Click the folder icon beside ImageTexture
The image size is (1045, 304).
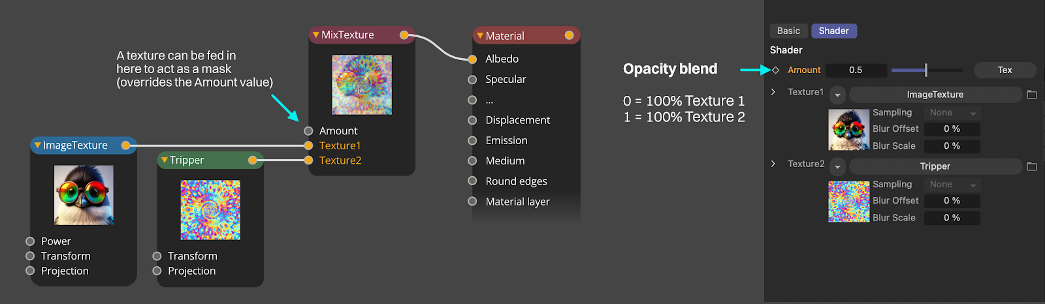pos(1032,95)
